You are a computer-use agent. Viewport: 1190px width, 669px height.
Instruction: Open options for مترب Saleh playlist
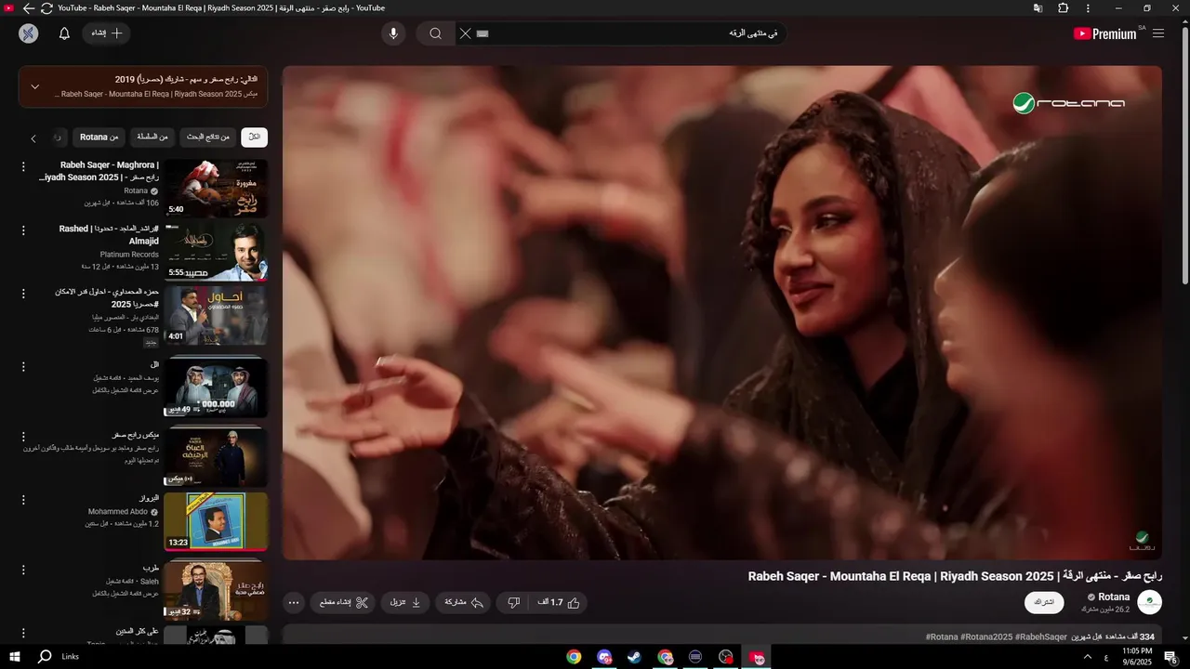click(23, 569)
